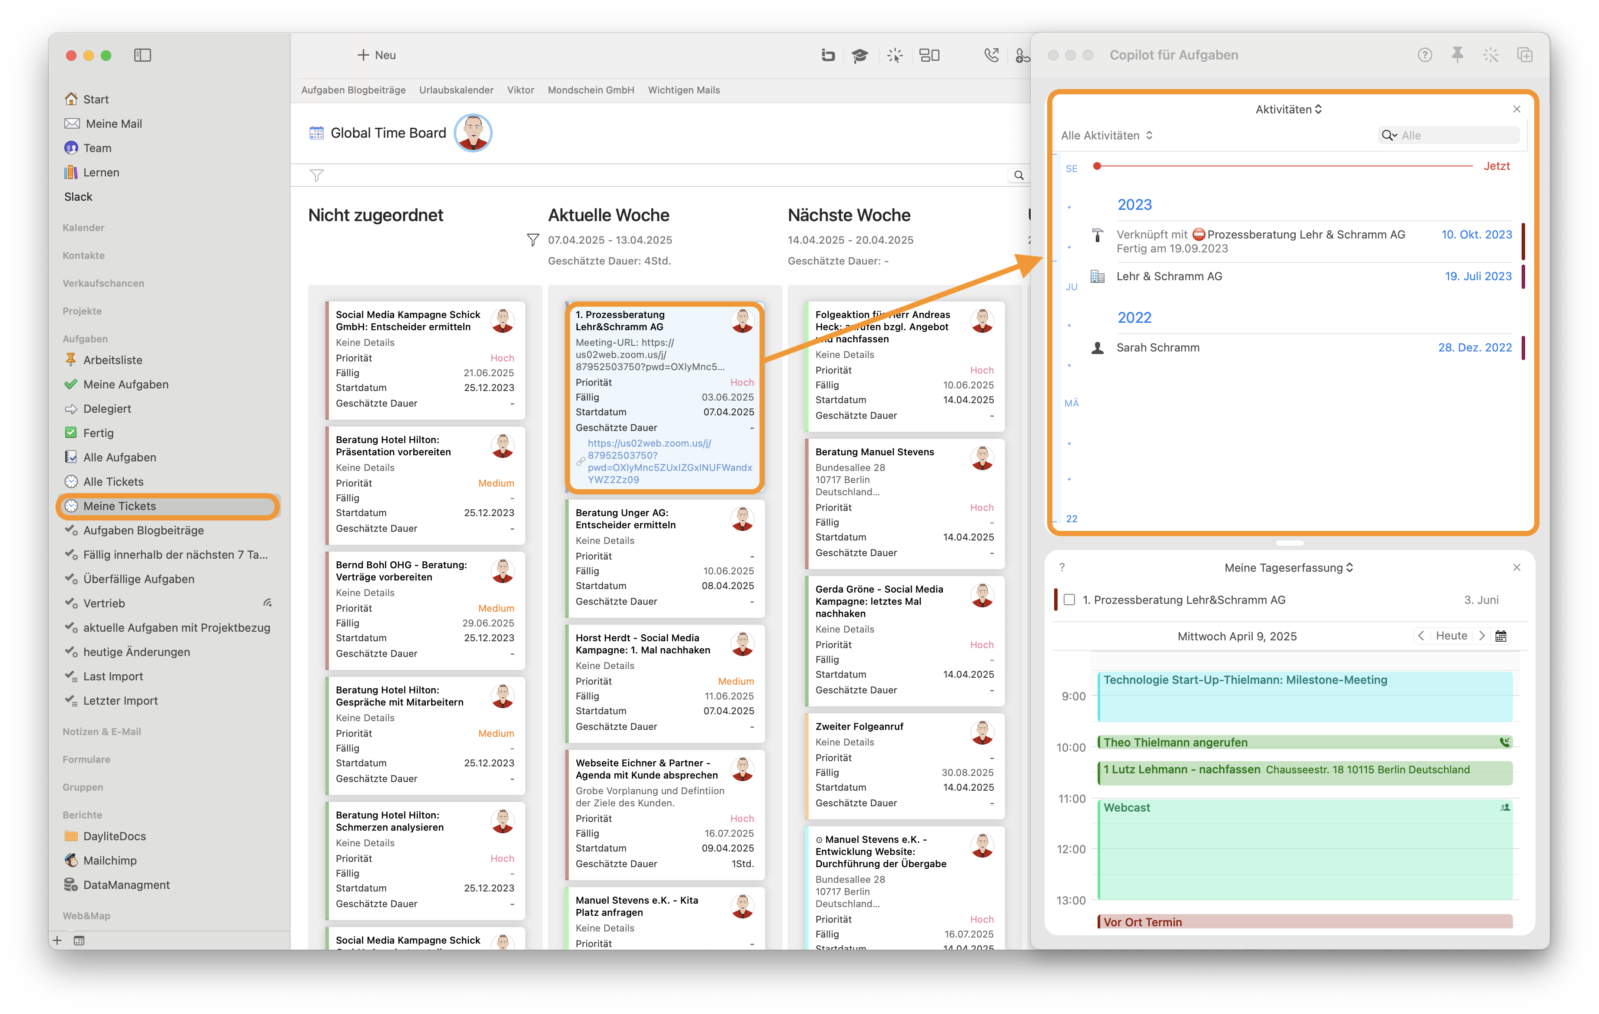Open the Fertig tasks list
Viewport: 1599px width, 1014px height.
coord(98,433)
